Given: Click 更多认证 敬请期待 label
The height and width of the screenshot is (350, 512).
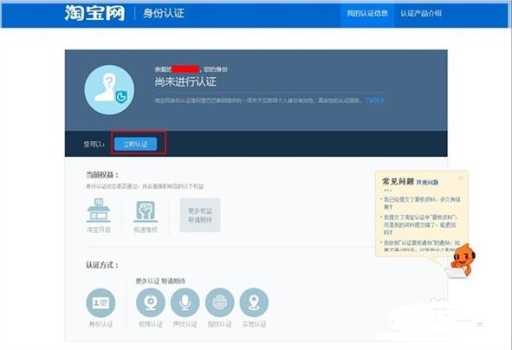Looking at the screenshot, I should click(x=160, y=281).
